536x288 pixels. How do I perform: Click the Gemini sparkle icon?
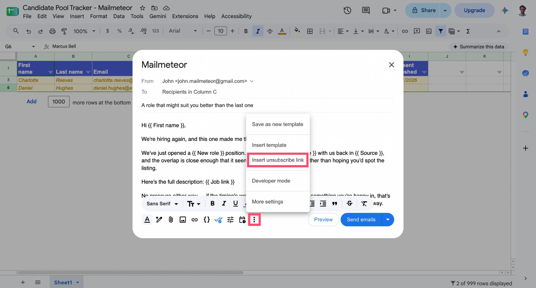click(x=505, y=10)
